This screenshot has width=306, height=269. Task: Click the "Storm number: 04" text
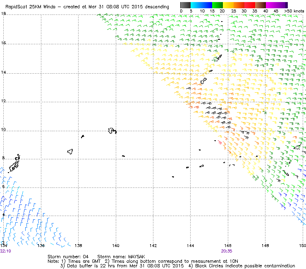click(68, 257)
